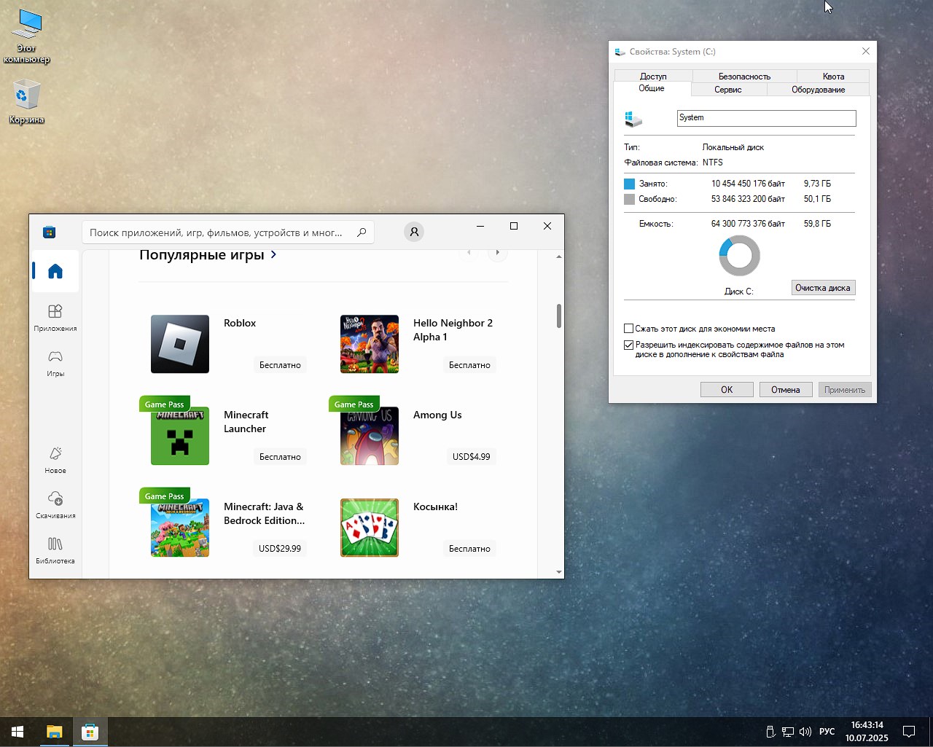Open Minecraft Java & Bedrock thumbnail

(x=180, y=528)
